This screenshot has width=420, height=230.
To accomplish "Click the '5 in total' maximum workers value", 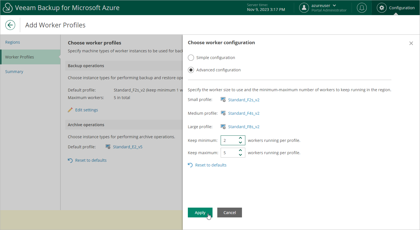I will (x=122, y=98).
